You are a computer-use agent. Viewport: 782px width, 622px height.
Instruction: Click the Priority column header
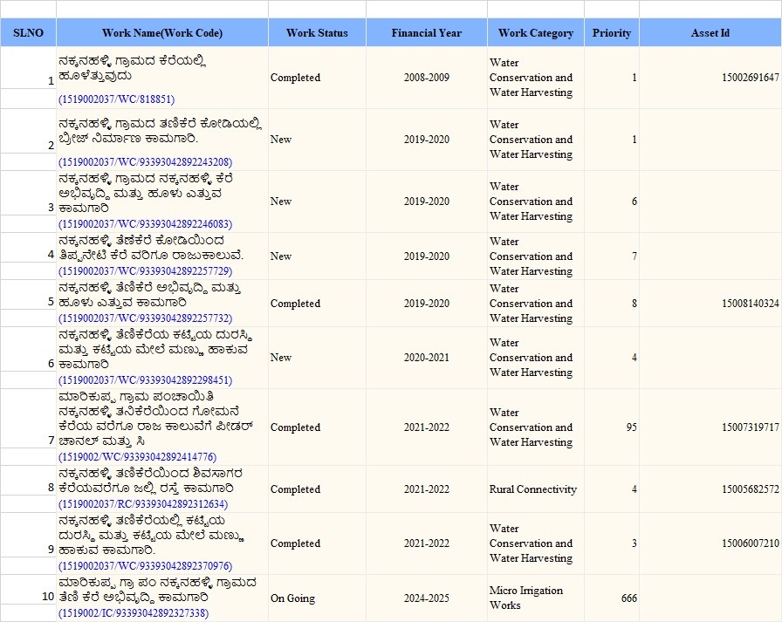(612, 33)
